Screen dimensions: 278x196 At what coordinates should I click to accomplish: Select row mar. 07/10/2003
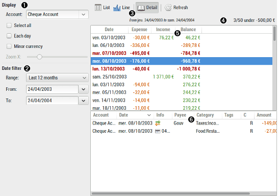[182, 53]
